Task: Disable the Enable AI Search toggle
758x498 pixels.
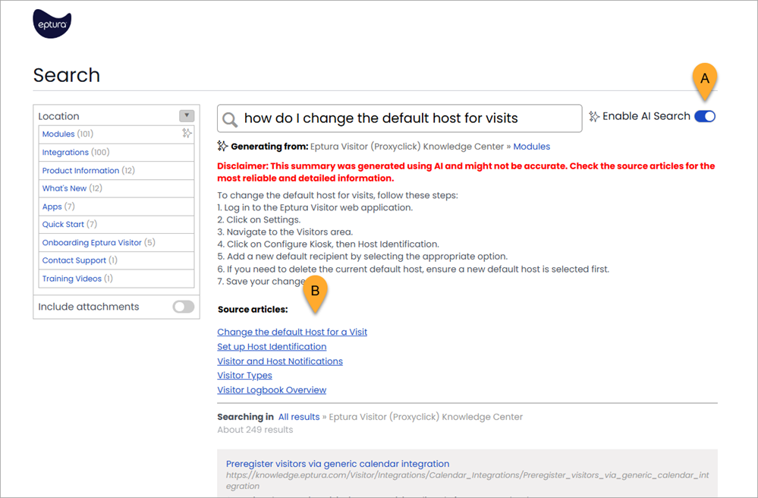Action: point(705,116)
